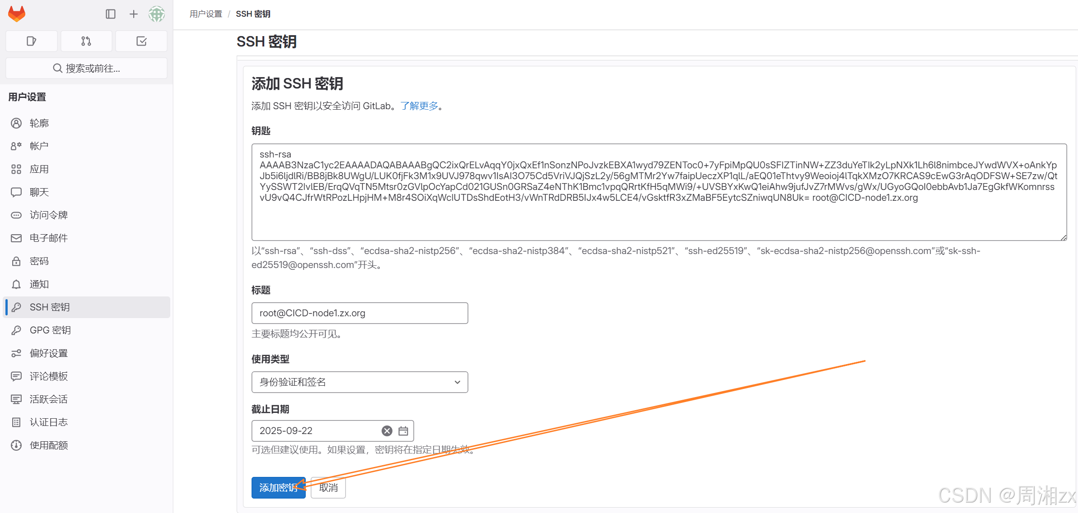Open 偏好设置 from the sidebar
The width and height of the screenshot is (1078, 513).
pos(49,353)
